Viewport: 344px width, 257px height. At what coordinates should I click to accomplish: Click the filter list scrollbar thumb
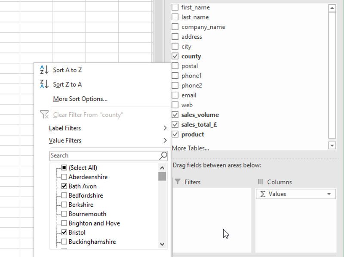click(162, 176)
